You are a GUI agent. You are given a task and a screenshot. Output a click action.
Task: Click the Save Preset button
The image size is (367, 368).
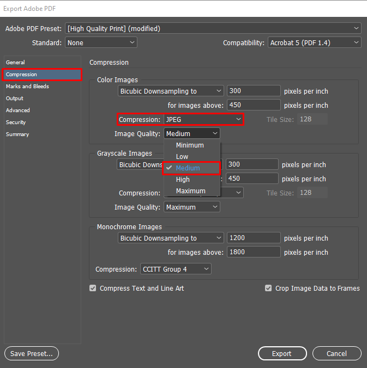point(32,353)
